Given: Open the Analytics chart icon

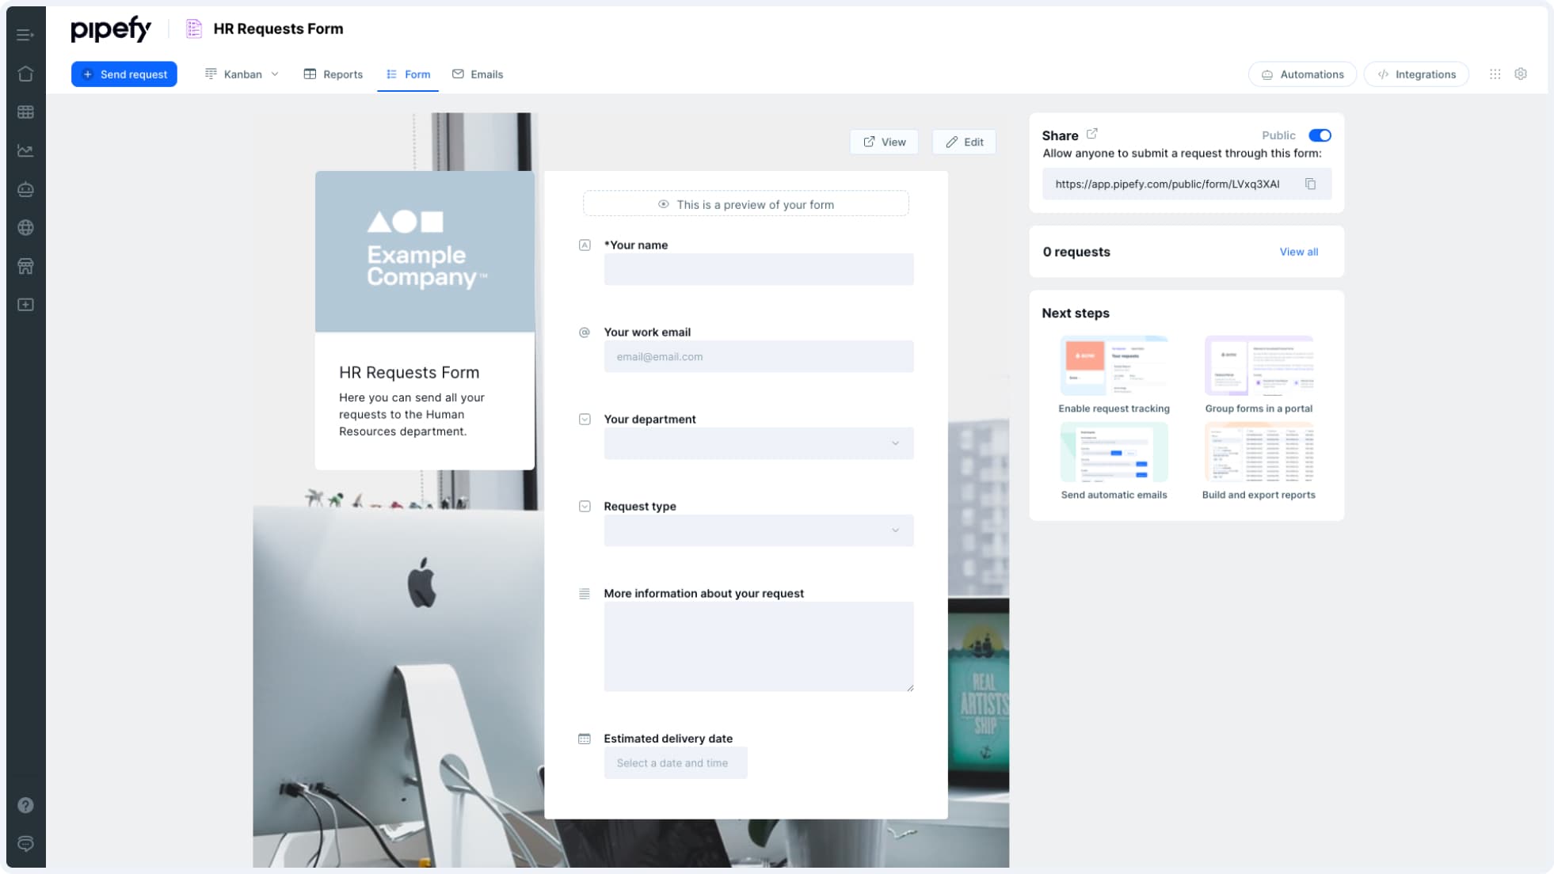Looking at the screenshot, I should click(x=26, y=150).
